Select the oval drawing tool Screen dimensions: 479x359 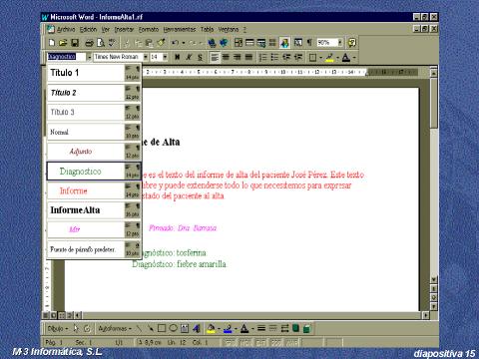173,328
